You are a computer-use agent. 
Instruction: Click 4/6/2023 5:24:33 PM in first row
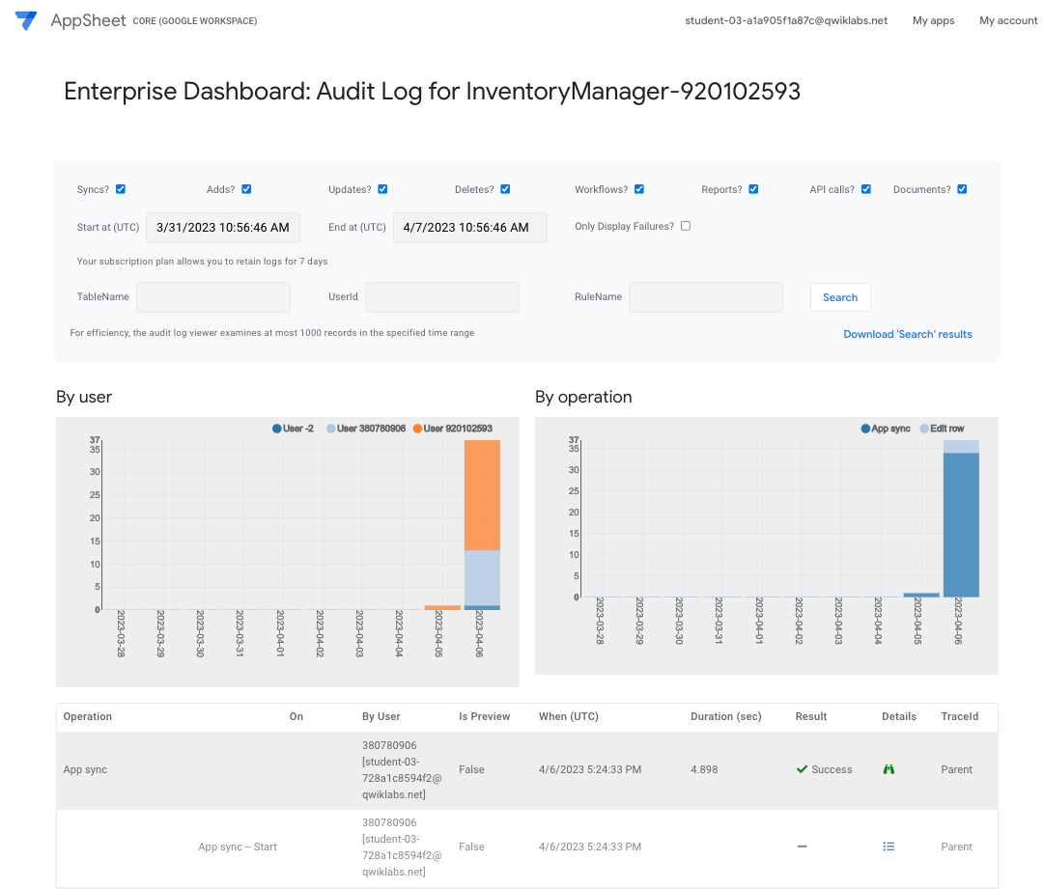pos(590,769)
